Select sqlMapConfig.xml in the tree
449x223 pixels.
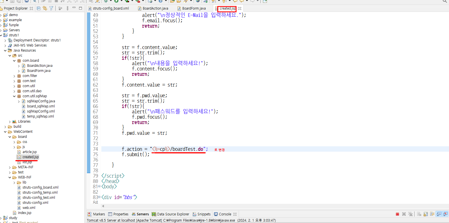41,111
